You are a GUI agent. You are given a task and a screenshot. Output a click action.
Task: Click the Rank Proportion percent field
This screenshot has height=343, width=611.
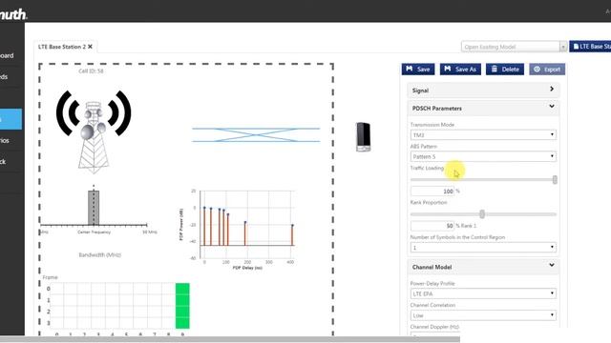(x=432, y=226)
